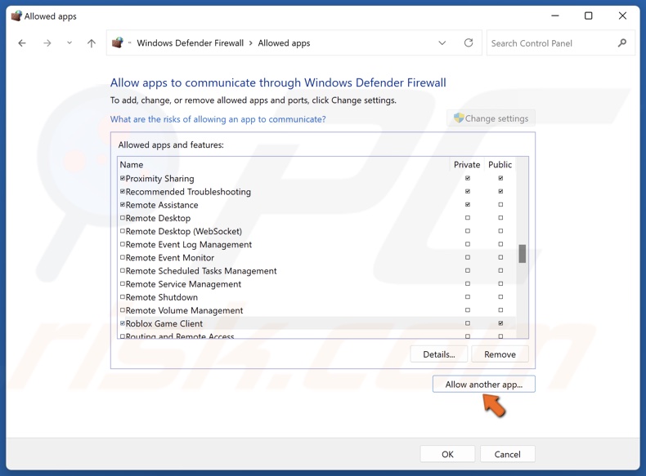Open the risks of allowing an app link
This screenshot has width=646, height=476.
coord(218,119)
